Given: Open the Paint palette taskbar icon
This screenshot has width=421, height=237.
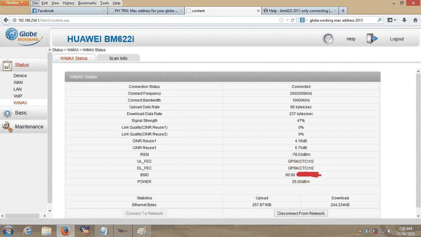Looking at the screenshot, I should click(142, 231).
